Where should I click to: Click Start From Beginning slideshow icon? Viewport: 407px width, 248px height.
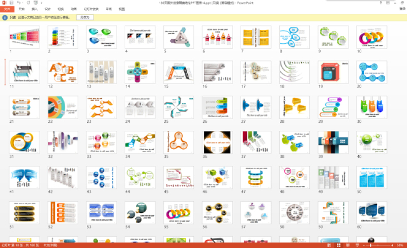(34, 3)
